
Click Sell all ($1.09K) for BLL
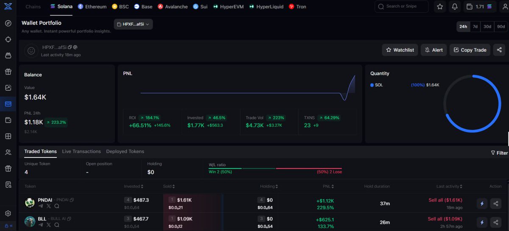[445, 219]
